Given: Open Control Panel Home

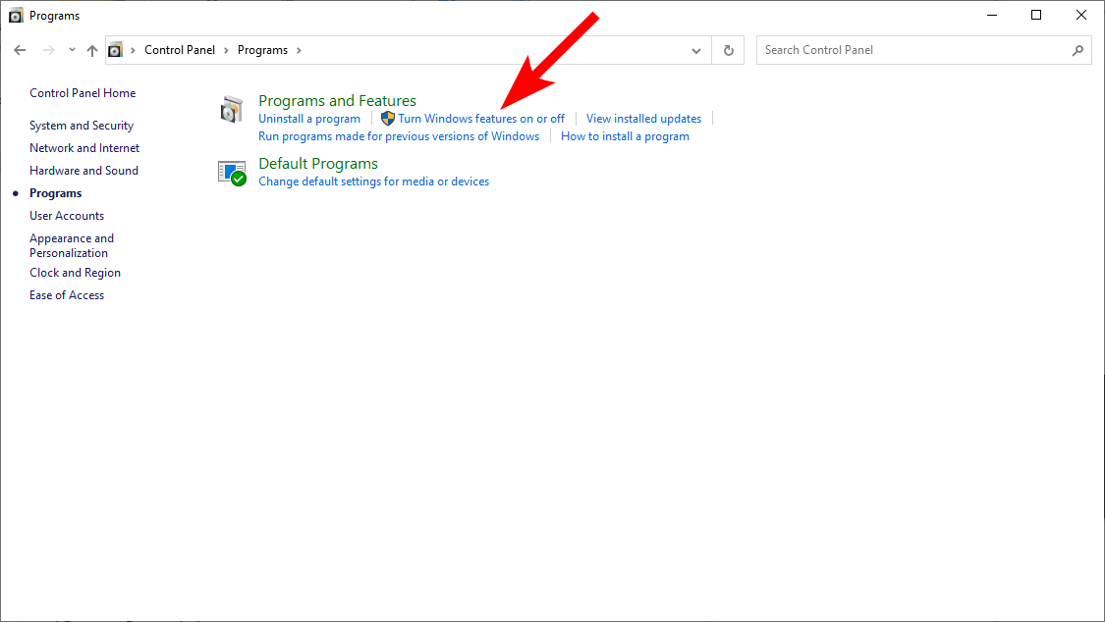Looking at the screenshot, I should click(83, 93).
